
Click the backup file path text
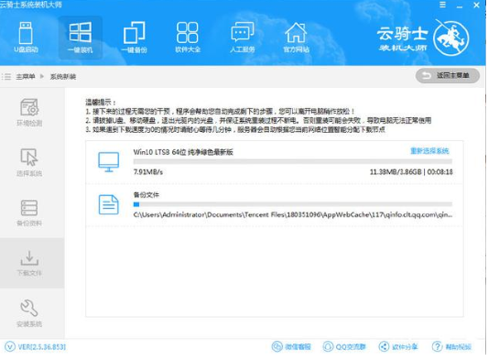pos(293,214)
